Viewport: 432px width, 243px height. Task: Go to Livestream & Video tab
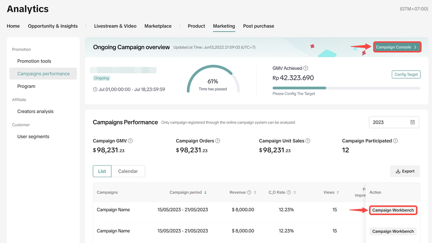click(x=115, y=26)
